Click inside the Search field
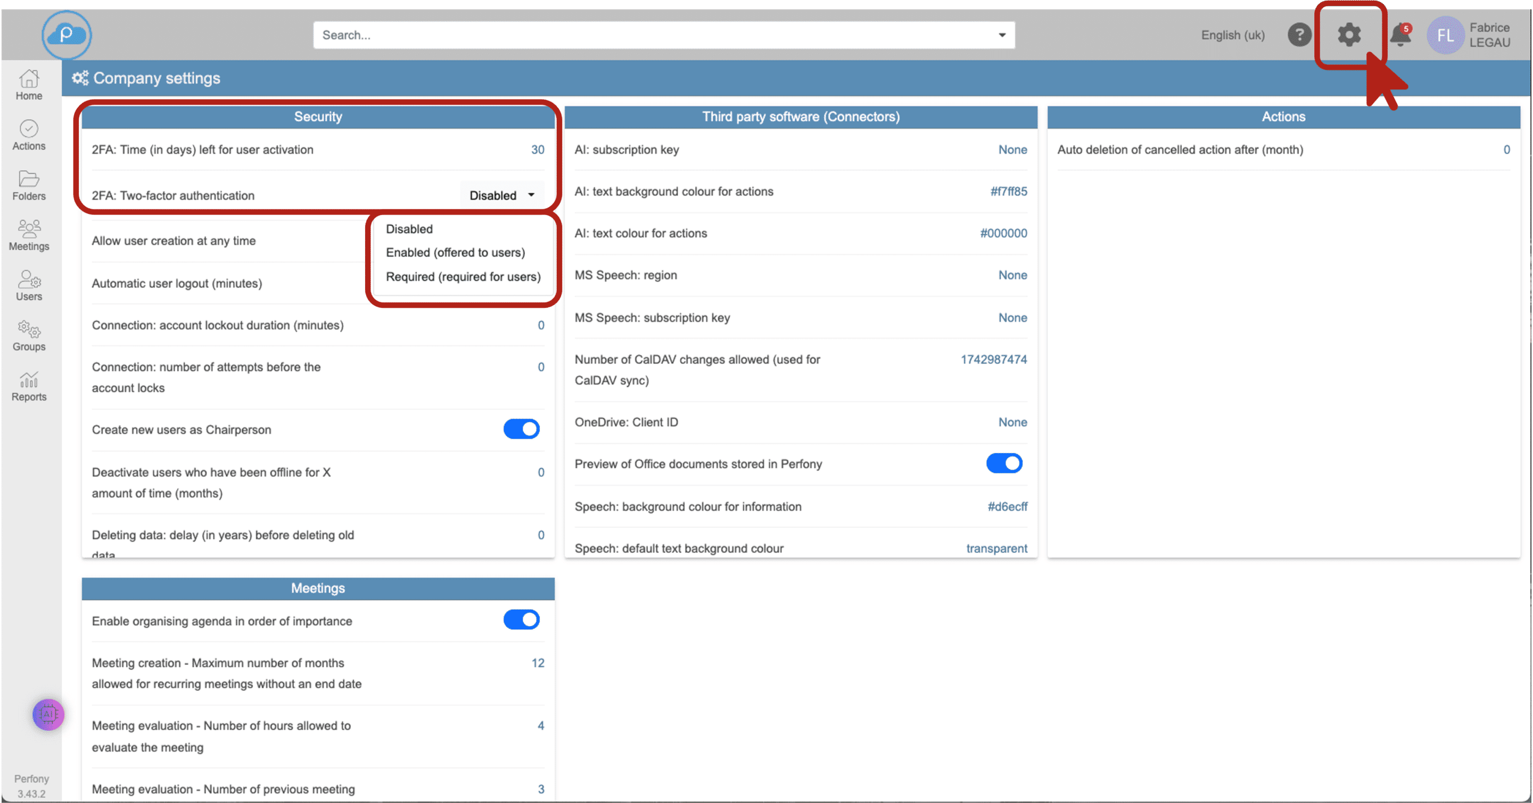 pyautogui.click(x=655, y=35)
